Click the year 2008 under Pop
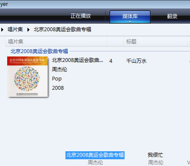Screen dimensions: 190x166 [58, 88]
